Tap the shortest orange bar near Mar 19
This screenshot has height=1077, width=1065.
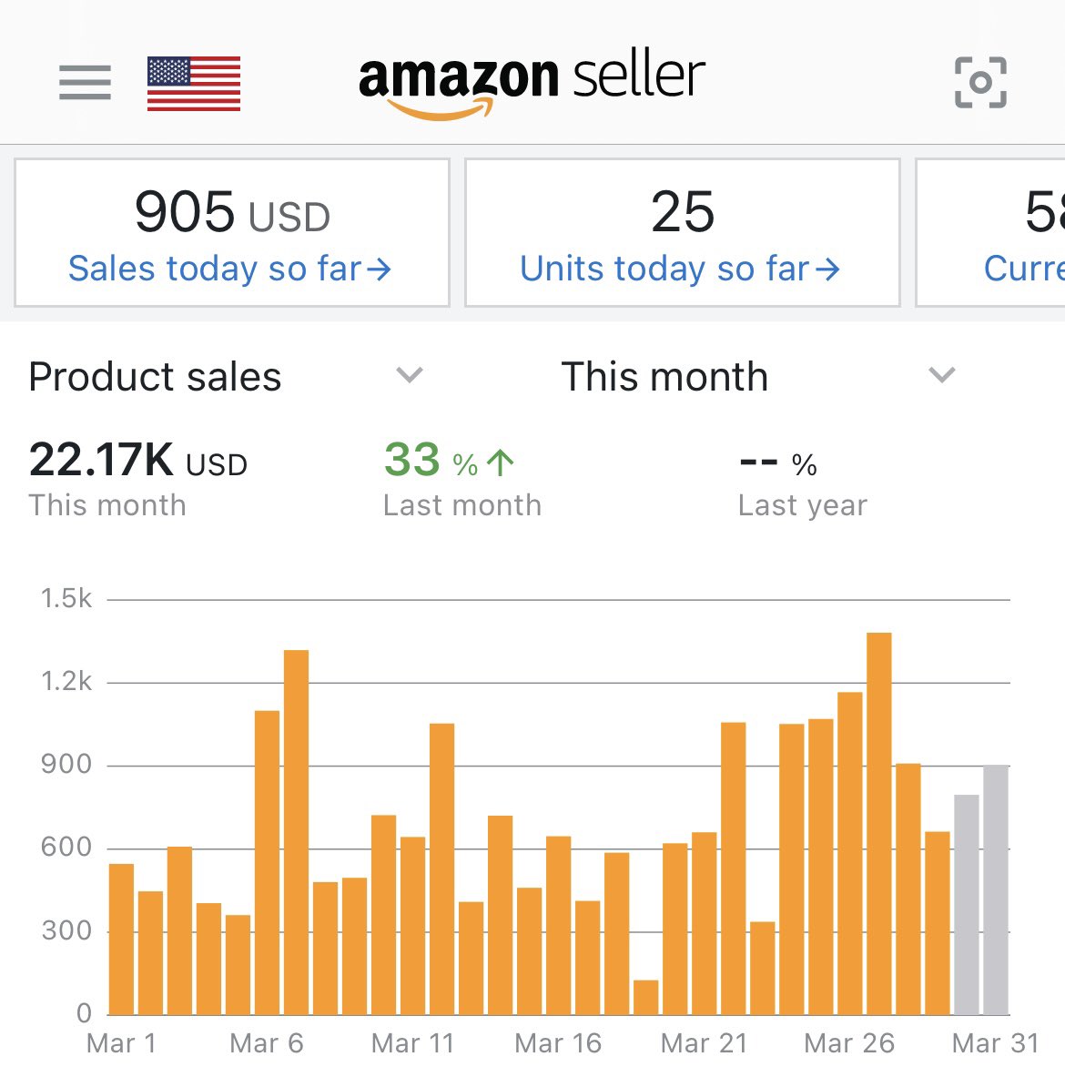[x=646, y=997]
